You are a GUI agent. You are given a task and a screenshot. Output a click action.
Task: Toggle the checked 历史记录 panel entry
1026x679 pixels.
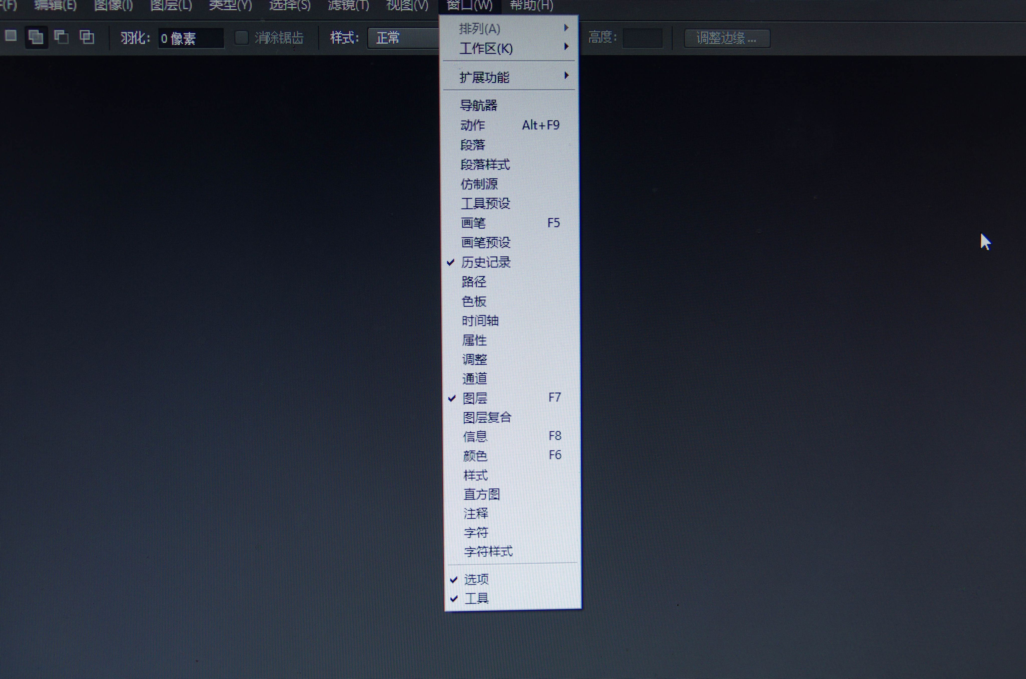(x=510, y=262)
